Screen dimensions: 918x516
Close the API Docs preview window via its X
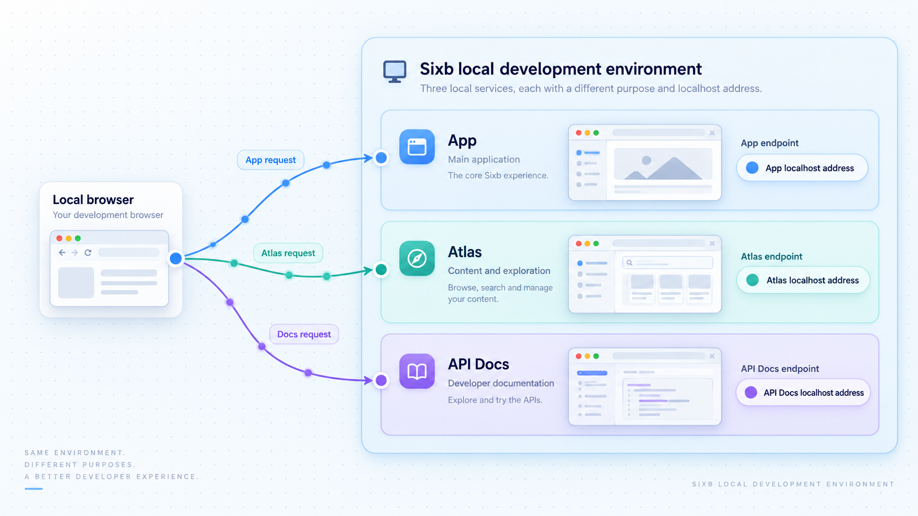pos(712,356)
